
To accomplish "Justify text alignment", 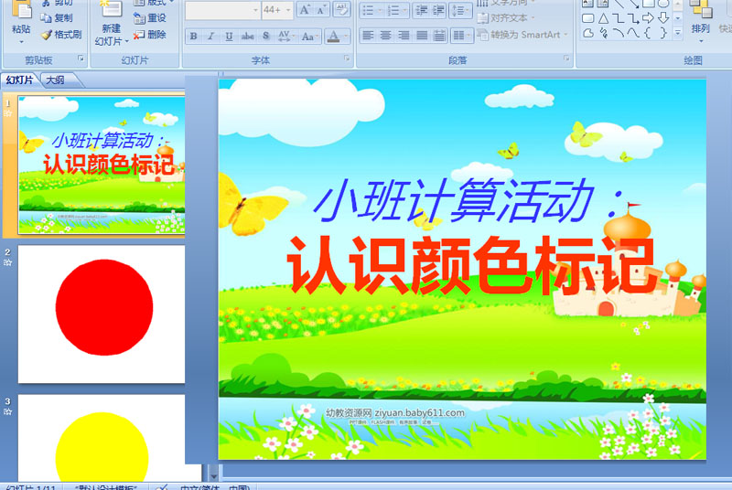I will pyautogui.click(x=422, y=36).
